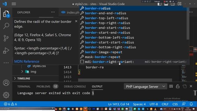The image size is (197, 111).
Task: Switch to the OUTPUT panel tab
Action: pos(97,86)
